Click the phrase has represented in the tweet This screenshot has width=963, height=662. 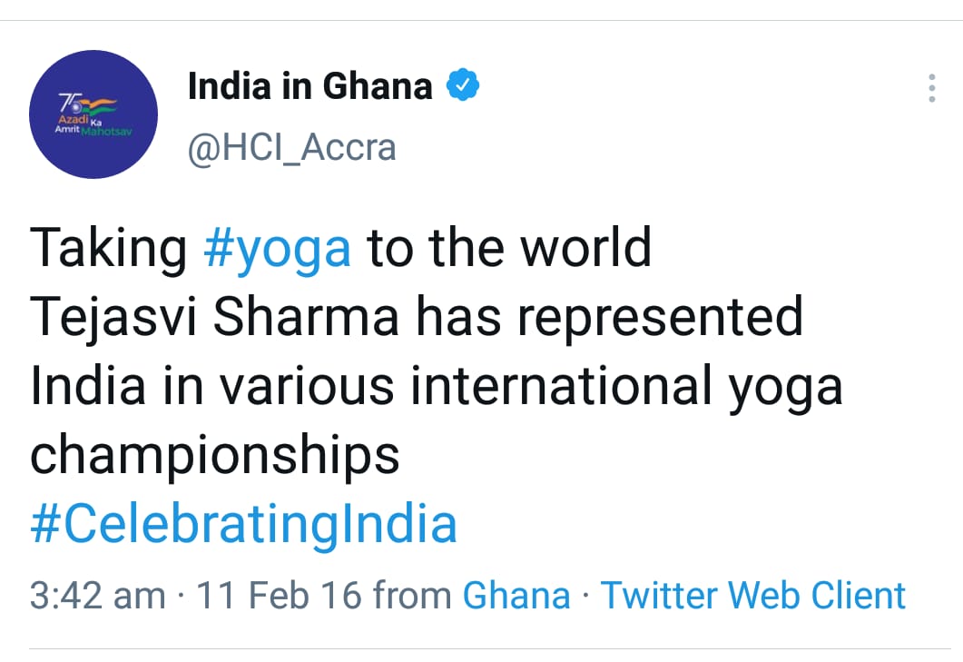[610, 318]
